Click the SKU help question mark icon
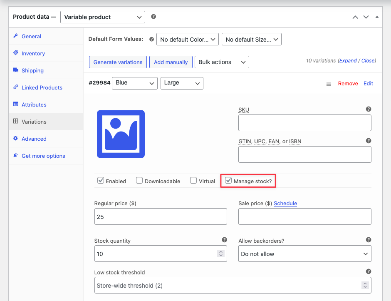Image resolution: width=391 pixels, height=301 pixels. (368, 109)
